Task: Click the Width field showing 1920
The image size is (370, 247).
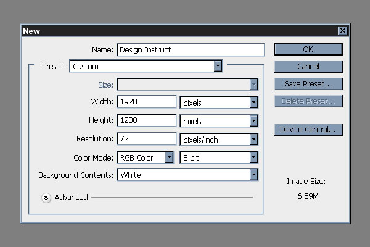Action: point(147,102)
